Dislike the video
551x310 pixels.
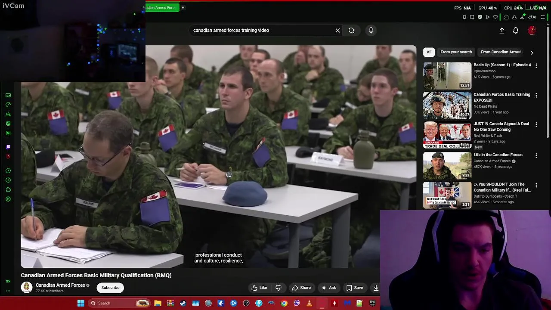click(x=279, y=288)
